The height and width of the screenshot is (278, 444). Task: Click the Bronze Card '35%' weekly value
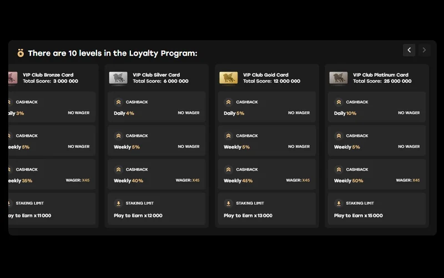click(x=27, y=181)
